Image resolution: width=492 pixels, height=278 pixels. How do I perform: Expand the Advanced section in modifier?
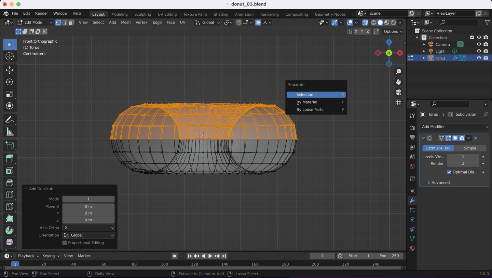(x=440, y=182)
